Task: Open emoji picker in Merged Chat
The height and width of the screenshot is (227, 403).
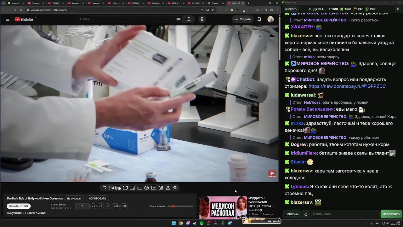Action: tap(306, 214)
